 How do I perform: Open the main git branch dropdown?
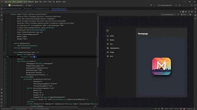coord(30,5)
